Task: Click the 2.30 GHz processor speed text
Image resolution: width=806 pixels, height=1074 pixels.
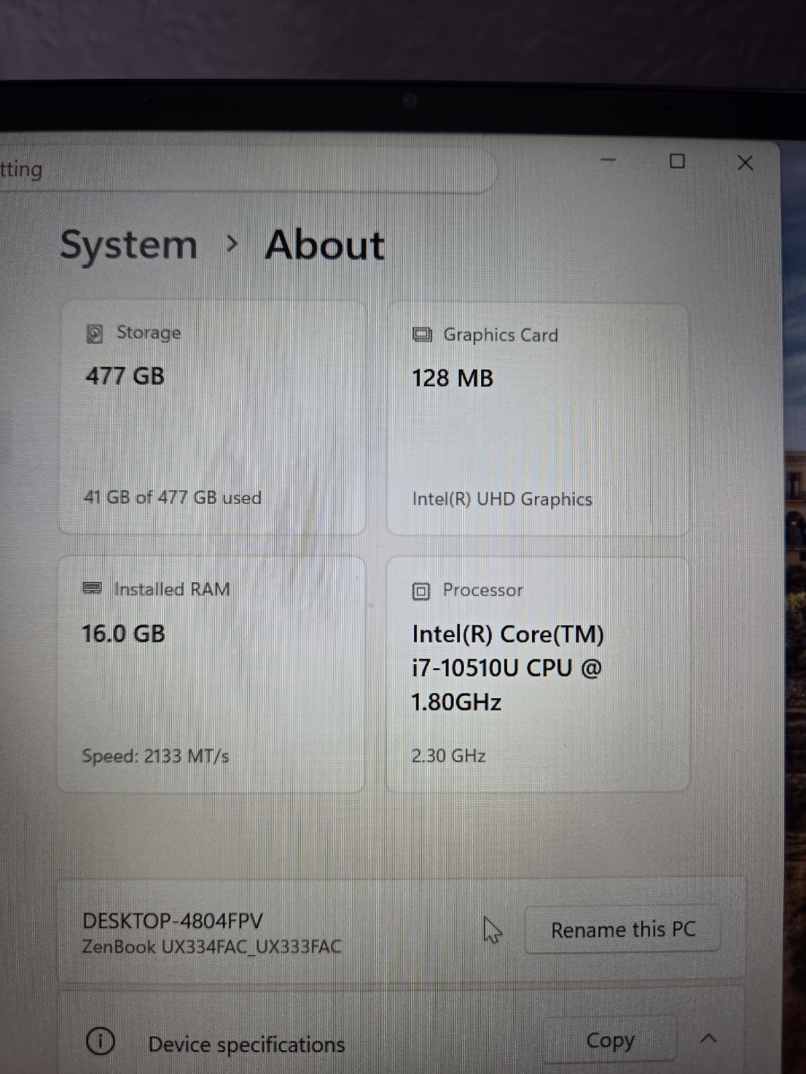Action: coord(449,756)
